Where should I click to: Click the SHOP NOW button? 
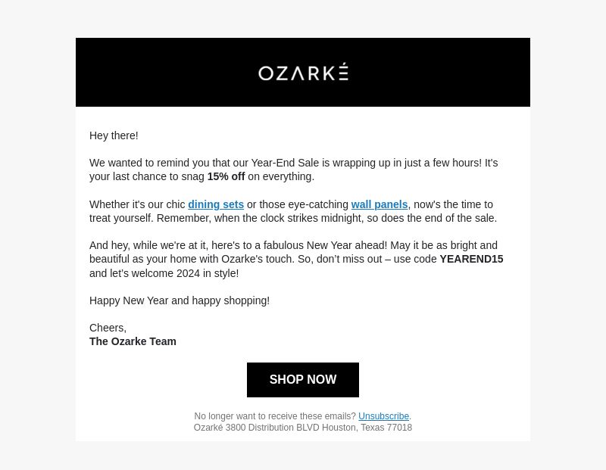click(302, 380)
